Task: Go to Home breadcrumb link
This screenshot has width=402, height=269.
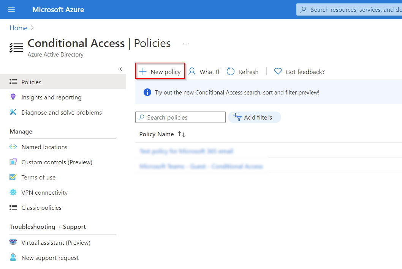Action: point(19,28)
